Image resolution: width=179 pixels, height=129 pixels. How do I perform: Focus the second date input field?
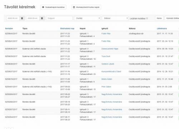pos(33,18)
